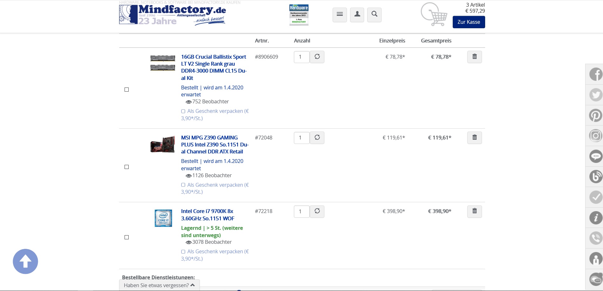Delete Crucial Ballistix RAM from cart

(475, 57)
